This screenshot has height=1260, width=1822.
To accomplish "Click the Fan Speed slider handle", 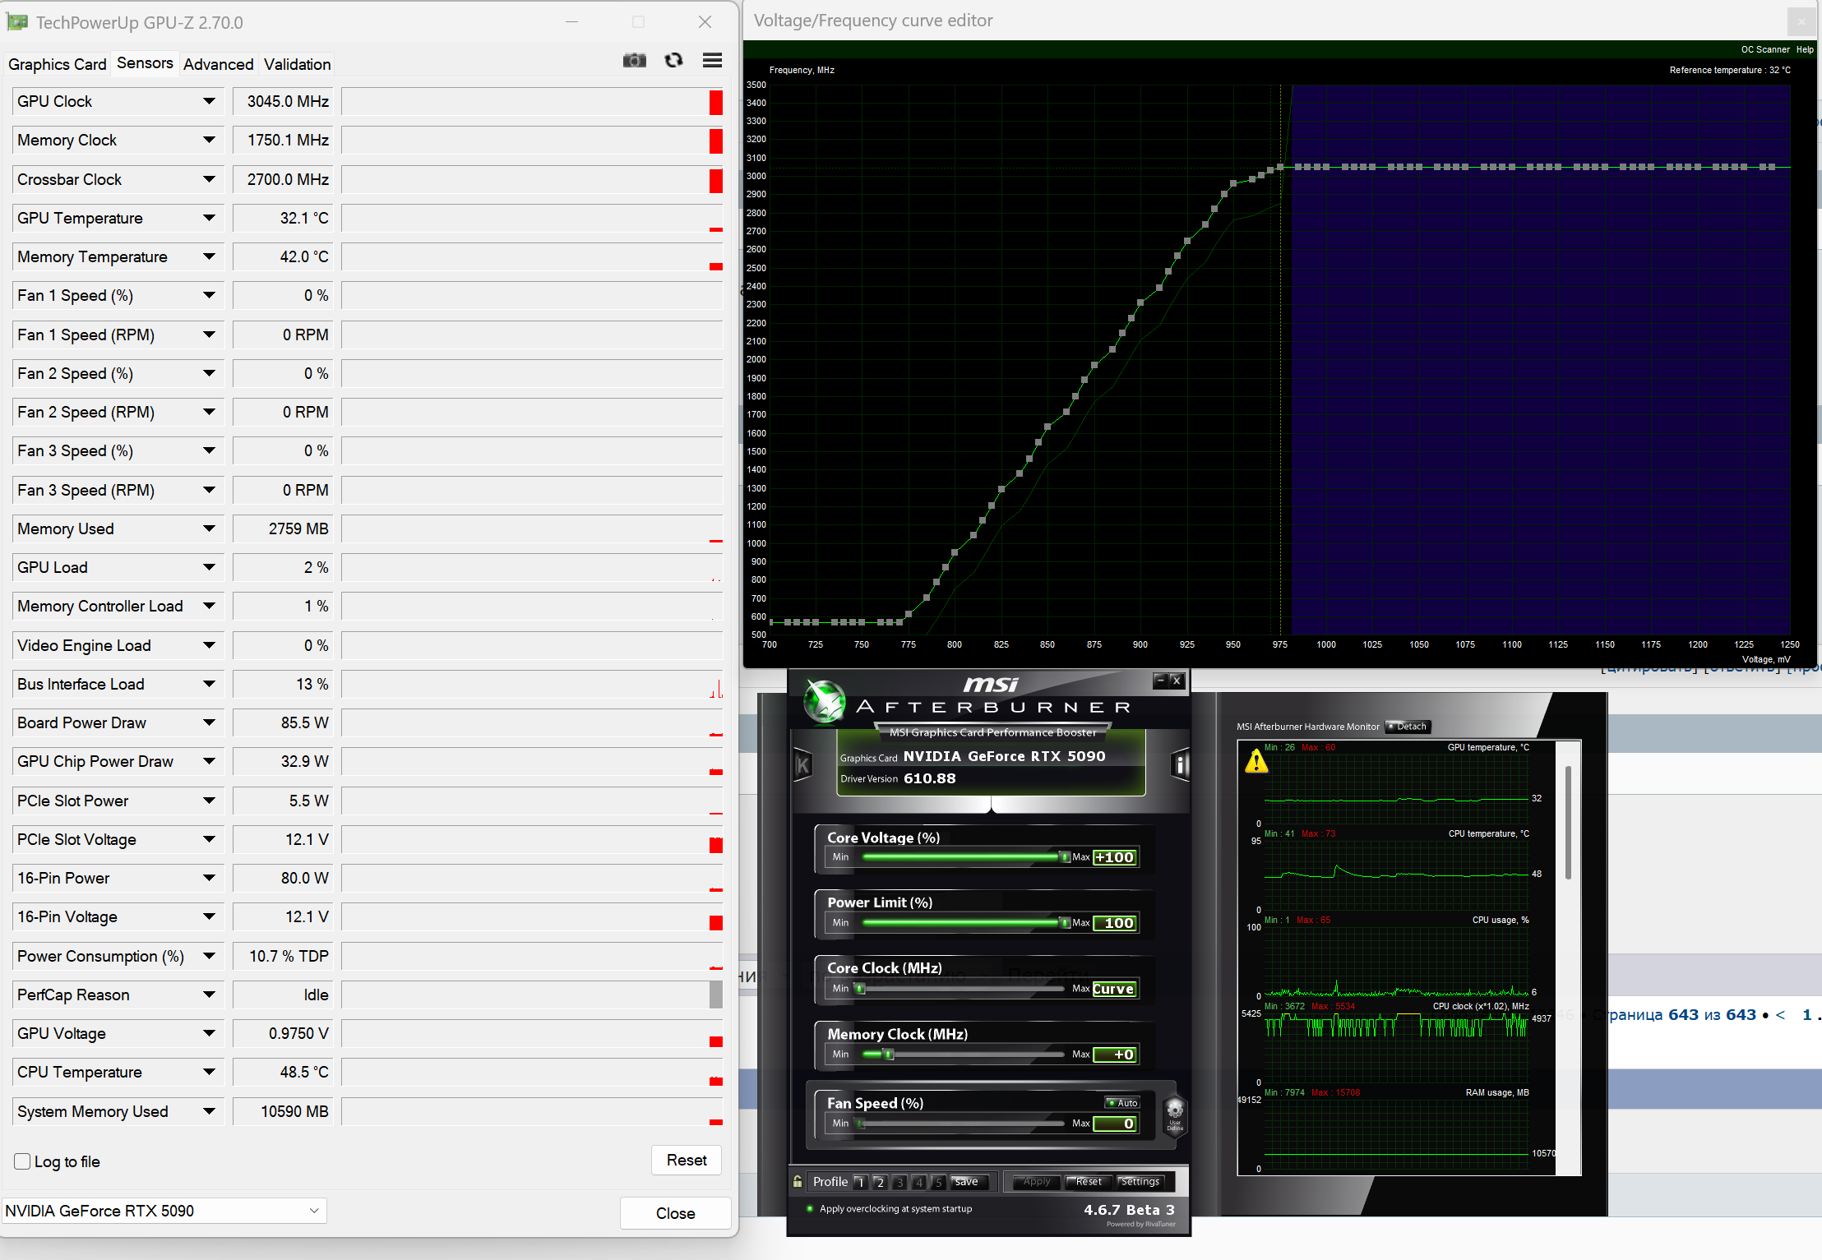I will pyautogui.click(x=860, y=1124).
